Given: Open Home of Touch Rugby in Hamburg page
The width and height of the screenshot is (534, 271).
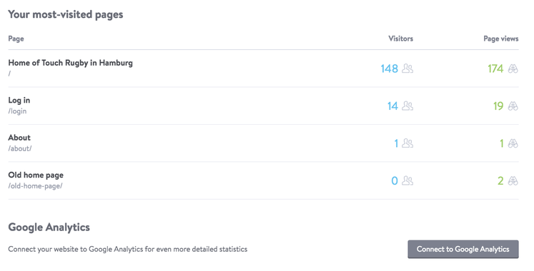Looking at the screenshot, I should coord(71,63).
